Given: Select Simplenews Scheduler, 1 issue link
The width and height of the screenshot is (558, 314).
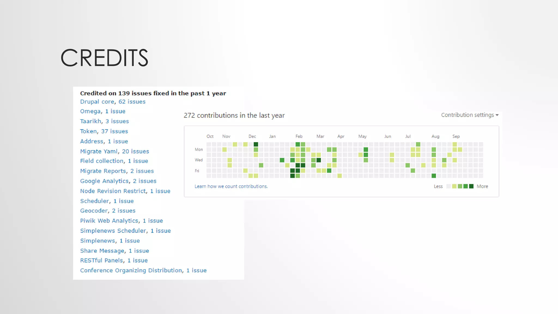Looking at the screenshot, I should pos(125,231).
